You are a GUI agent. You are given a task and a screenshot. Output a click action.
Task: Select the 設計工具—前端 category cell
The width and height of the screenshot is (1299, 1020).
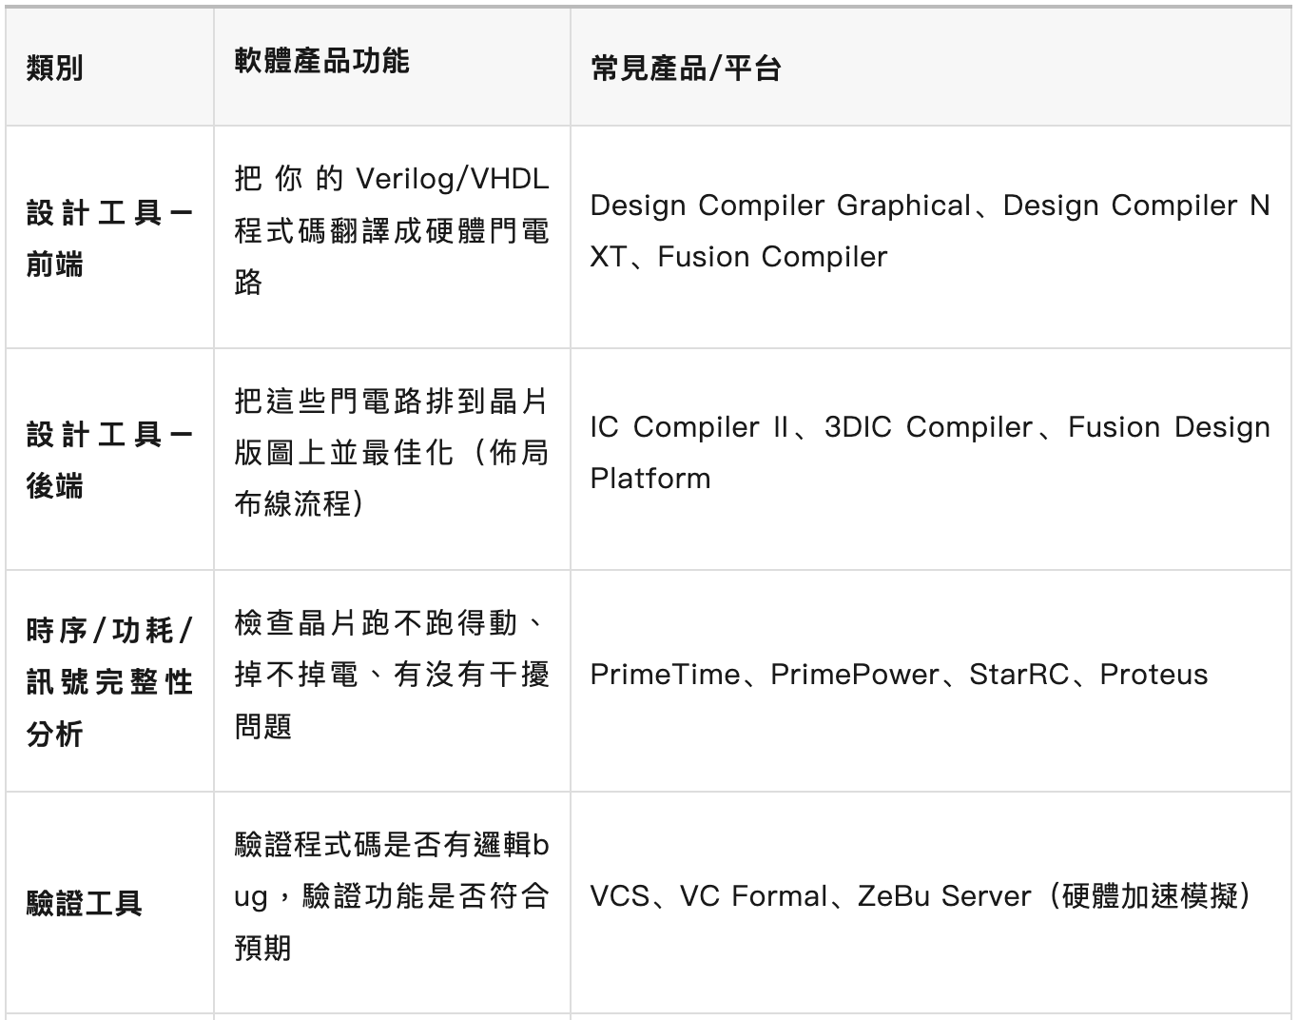pyautogui.click(x=108, y=238)
